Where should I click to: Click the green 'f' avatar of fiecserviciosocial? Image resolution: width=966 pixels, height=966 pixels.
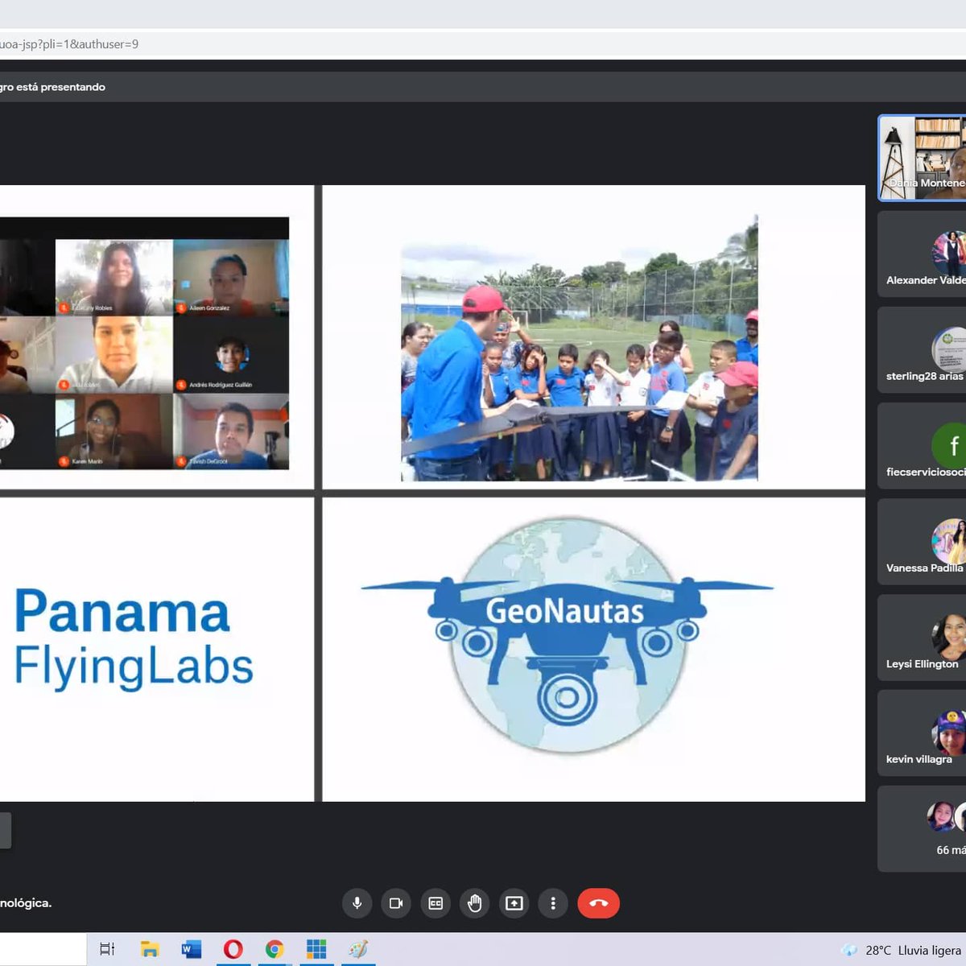(x=950, y=444)
